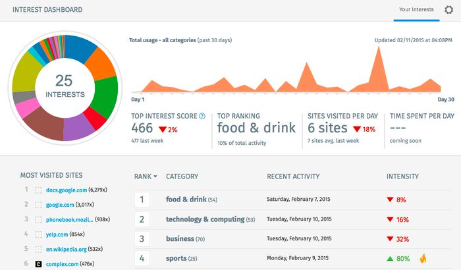This screenshot has height=270, width=461.
Task: Open the phonebook.mozilla site link
Action: [69, 219]
